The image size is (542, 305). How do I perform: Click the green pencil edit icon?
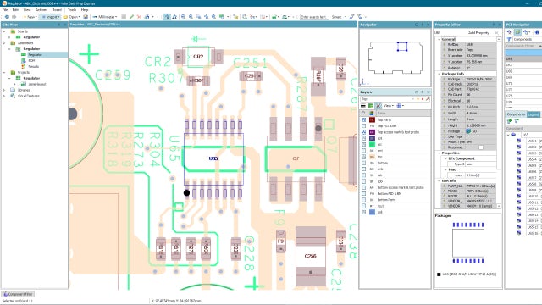[x=131, y=17]
